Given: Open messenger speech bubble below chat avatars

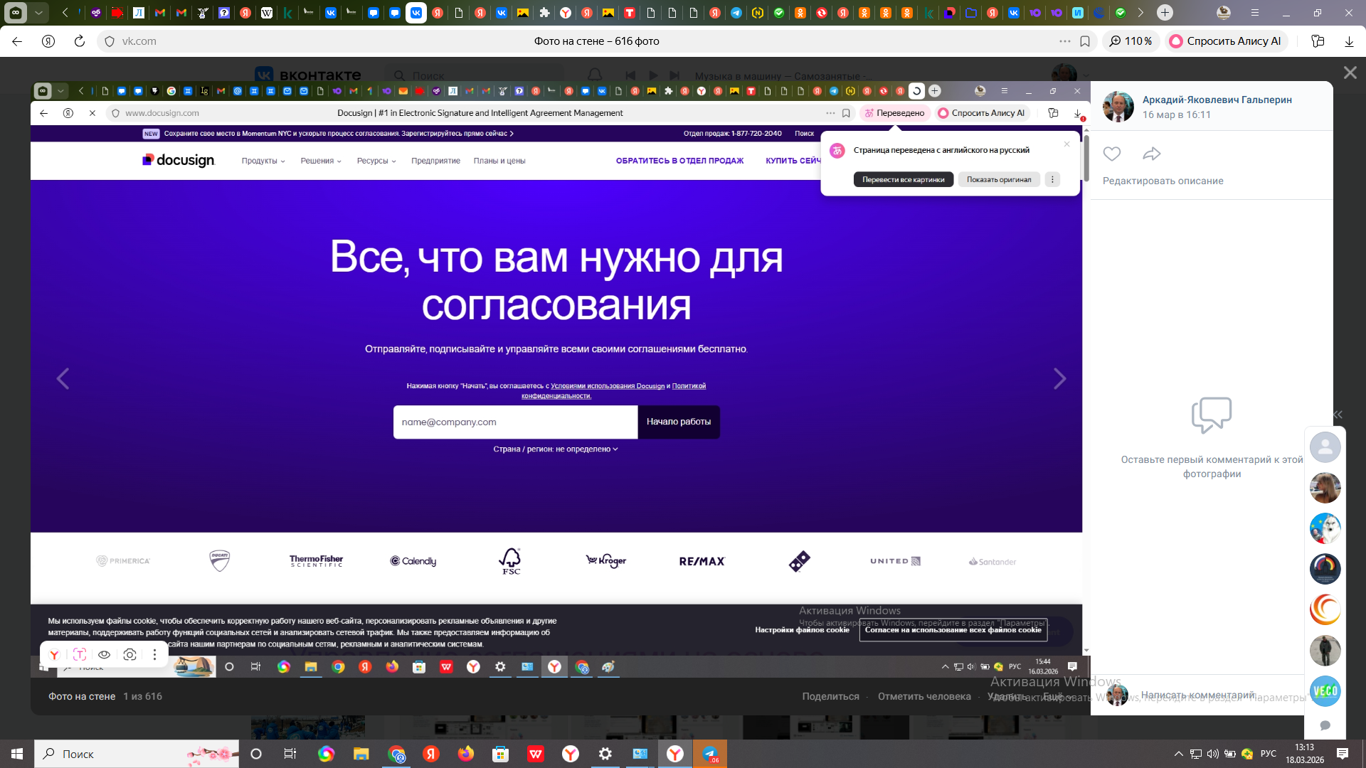Looking at the screenshot, I should (1325, 725).
